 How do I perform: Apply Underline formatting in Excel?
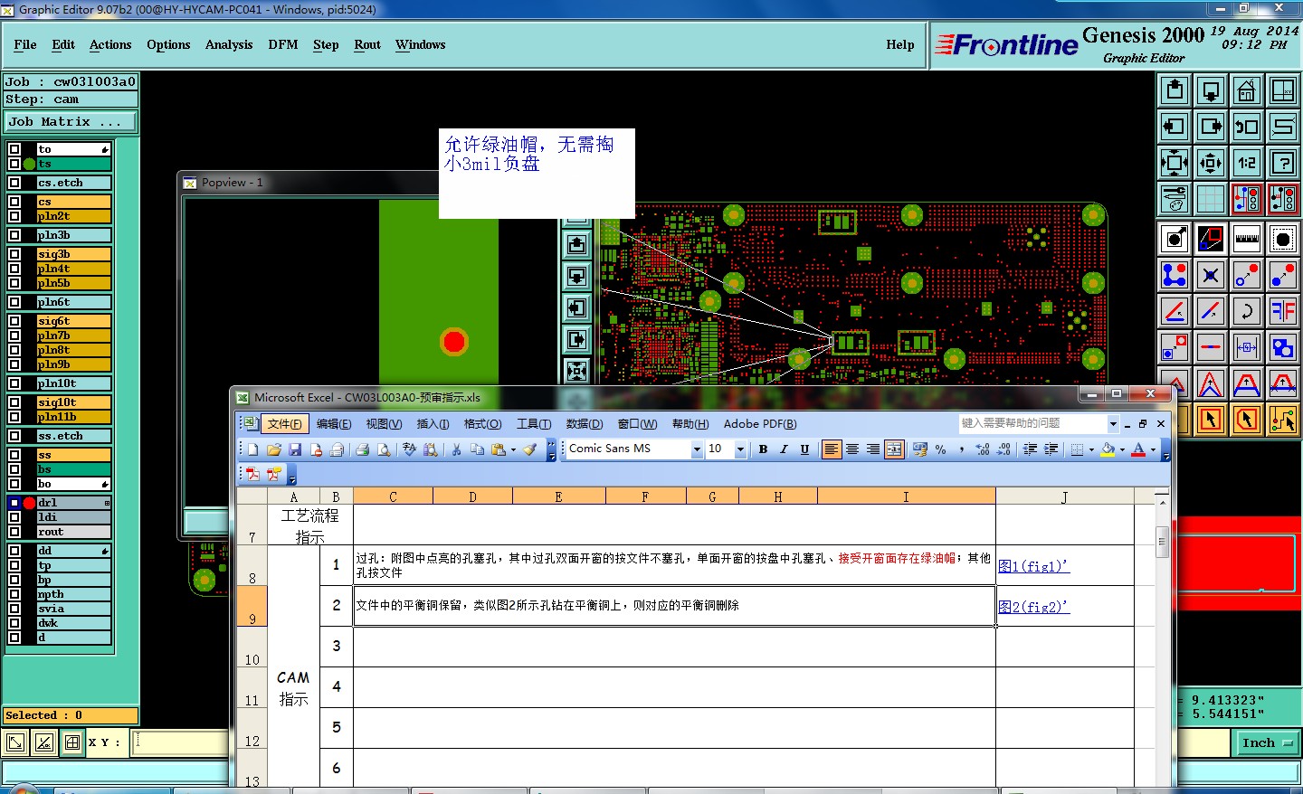(804, 449)
